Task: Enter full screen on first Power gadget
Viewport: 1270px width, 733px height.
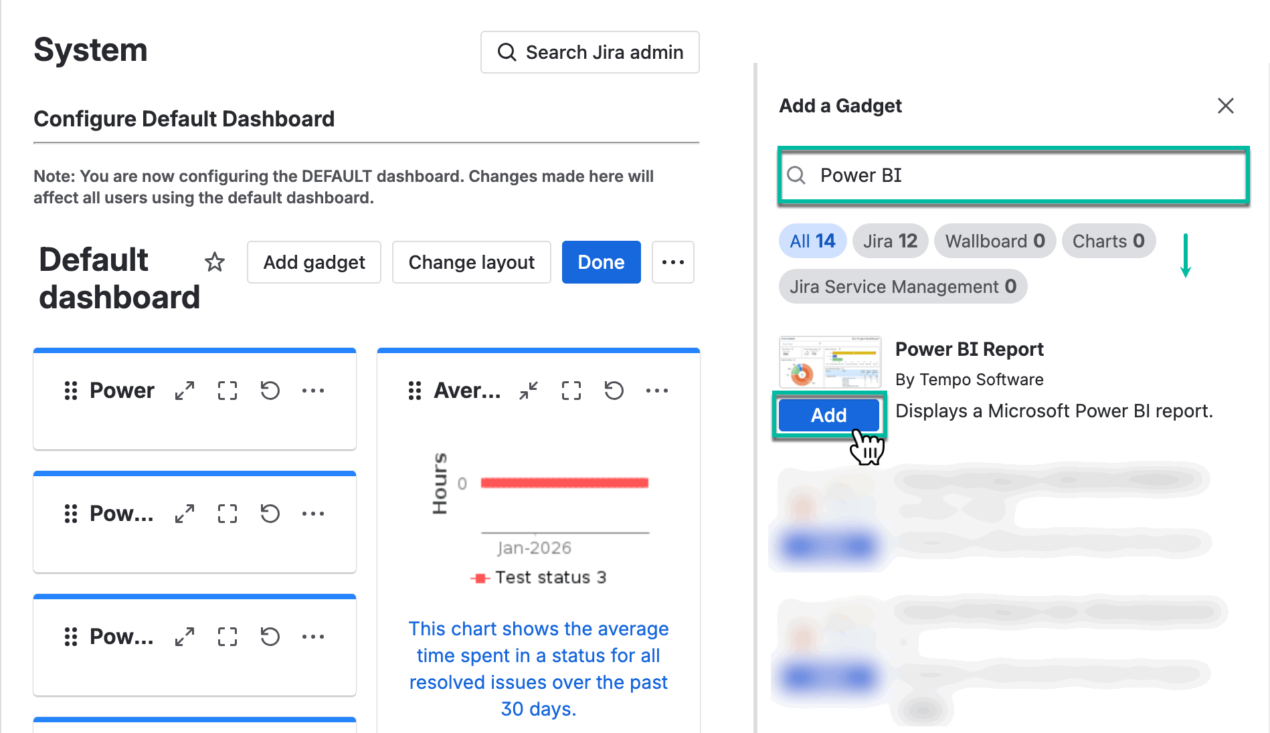Action: pos(228,391)
